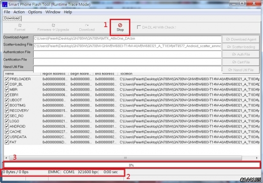Click the Download Agent path field
This screenshot has height=183, width=263.
tap(127, 39)
